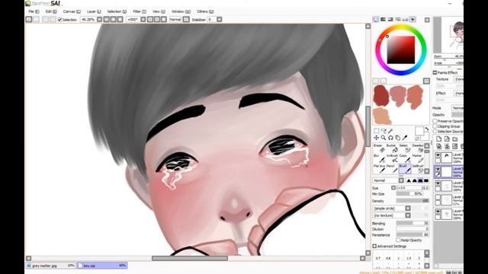Select the Eyedropper color picker tool
This screenshot has height=274, width=488.
pyautogui.click(x=405, y=138)
